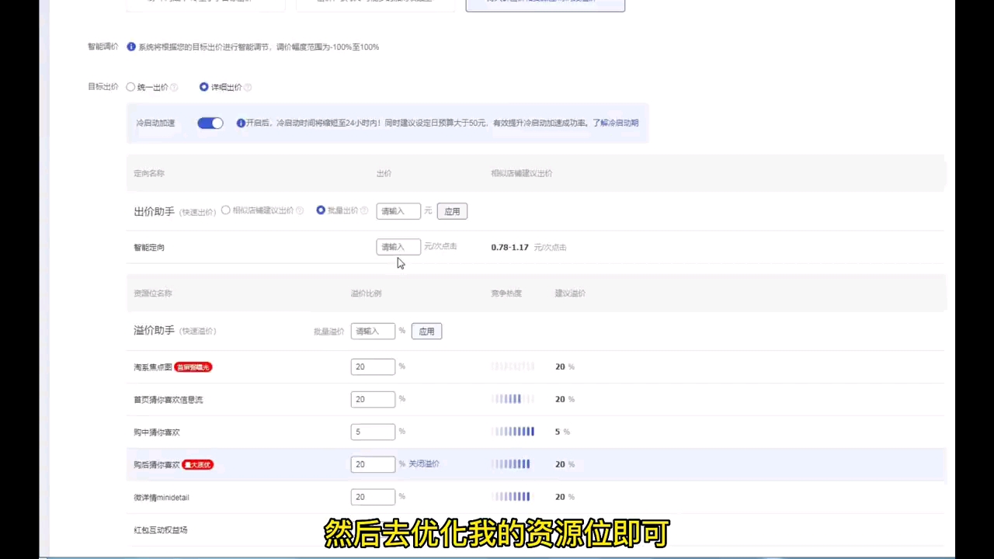Screen dimensions: 994x559
Task: Click the 购后猜你喜欢 row label
Action: [x=156, y=465]
